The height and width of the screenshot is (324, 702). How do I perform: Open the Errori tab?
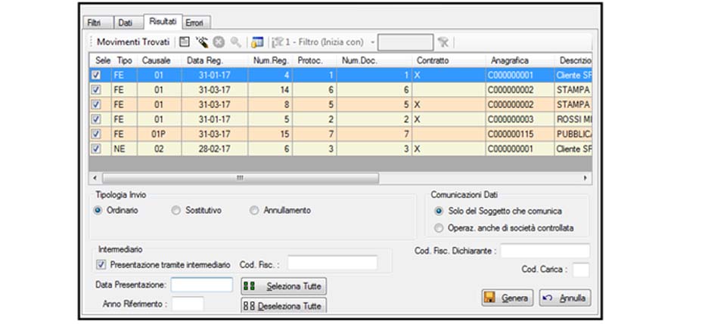(x=194, y=23)
